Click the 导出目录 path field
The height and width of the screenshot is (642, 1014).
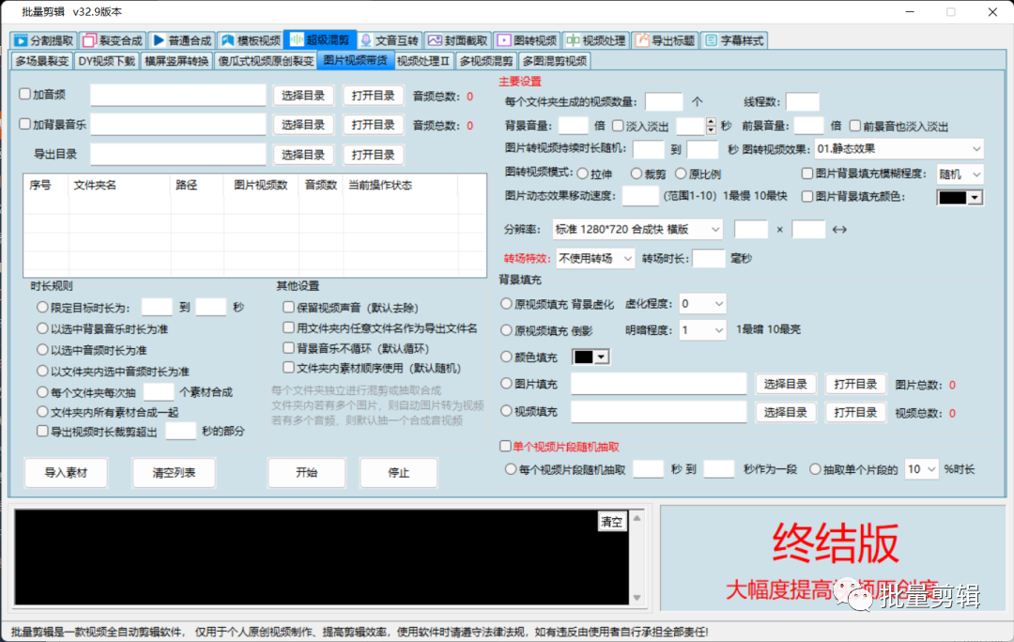coord(178,155)
